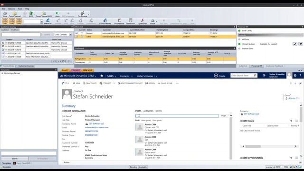Add a recent opportunity with plus icon
The width and height of the screenshot is (304, 171).
291,158
